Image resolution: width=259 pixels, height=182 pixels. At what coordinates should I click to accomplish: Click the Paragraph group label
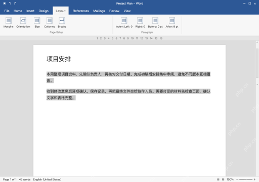point(147,32)
